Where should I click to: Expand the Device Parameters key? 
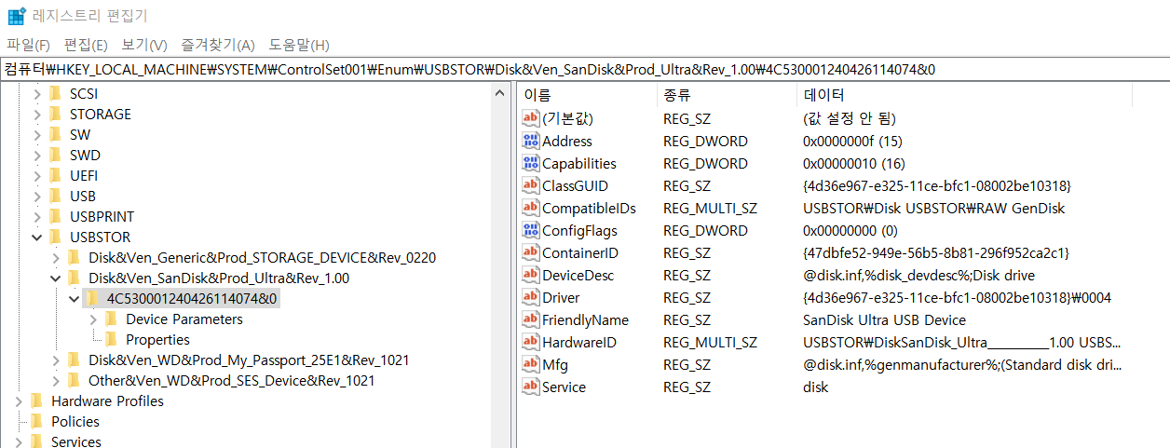(x=93, y=319)
